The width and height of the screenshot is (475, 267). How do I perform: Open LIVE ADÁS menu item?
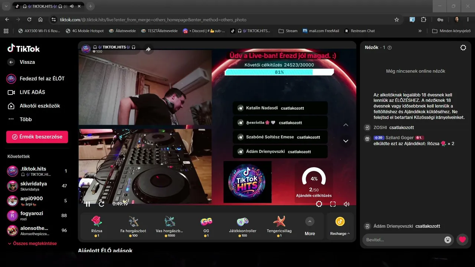pyautogui.click(x=26, y=92)
